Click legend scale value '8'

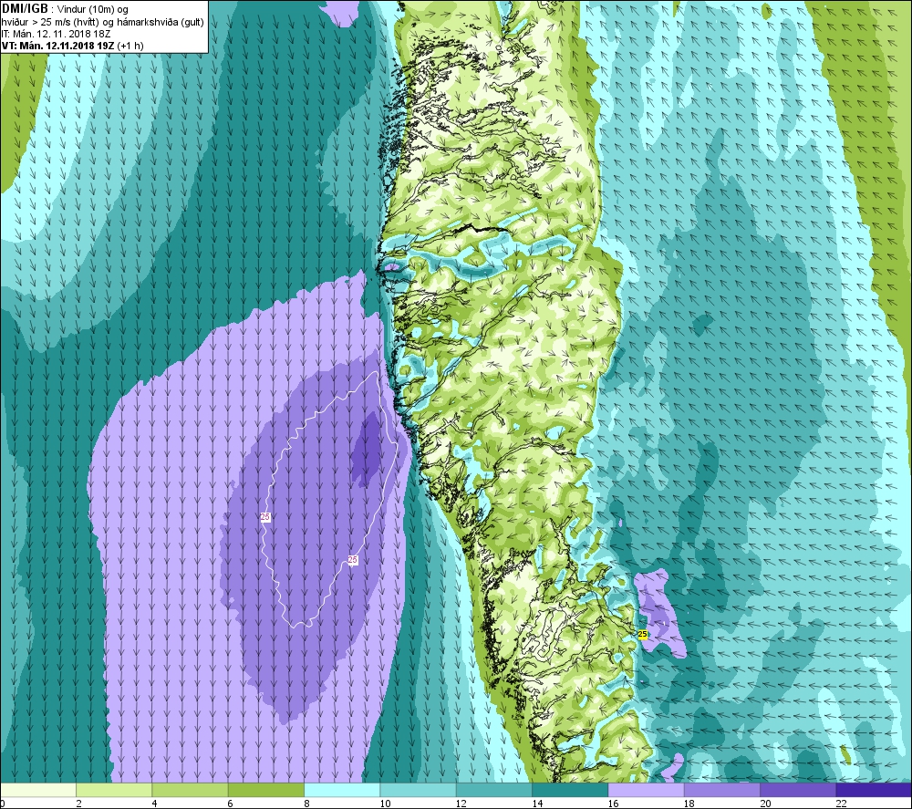pyautogui.click(x=306, y=804)
